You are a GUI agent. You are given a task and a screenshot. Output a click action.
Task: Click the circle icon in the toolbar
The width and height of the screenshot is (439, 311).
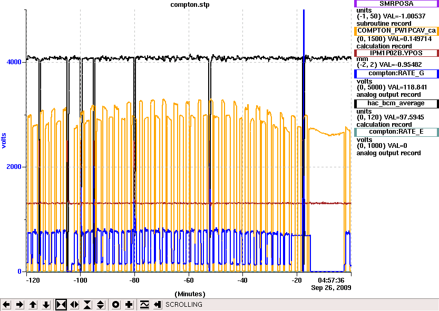click(115, 305)
